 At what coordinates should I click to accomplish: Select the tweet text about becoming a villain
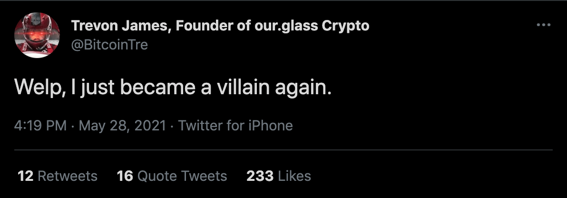tap(172, 89)
